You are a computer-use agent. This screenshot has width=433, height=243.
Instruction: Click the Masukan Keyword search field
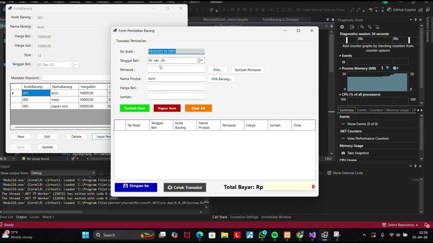click(x=77, y=78)
